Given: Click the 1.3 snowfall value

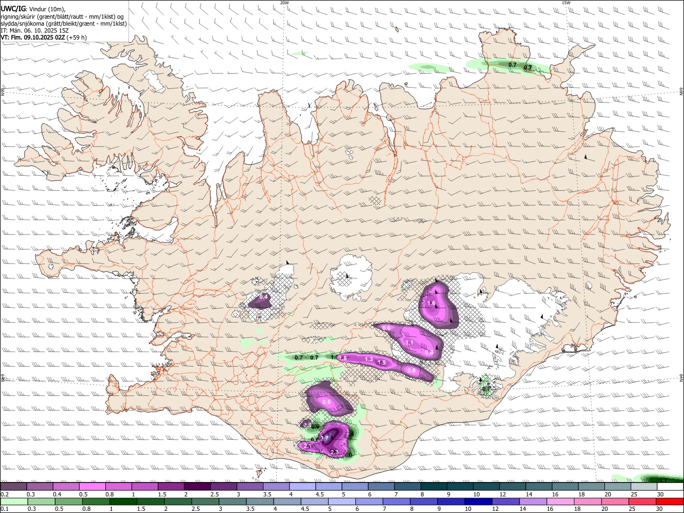Looking at the screenshot, I should [x=369, y=360].
